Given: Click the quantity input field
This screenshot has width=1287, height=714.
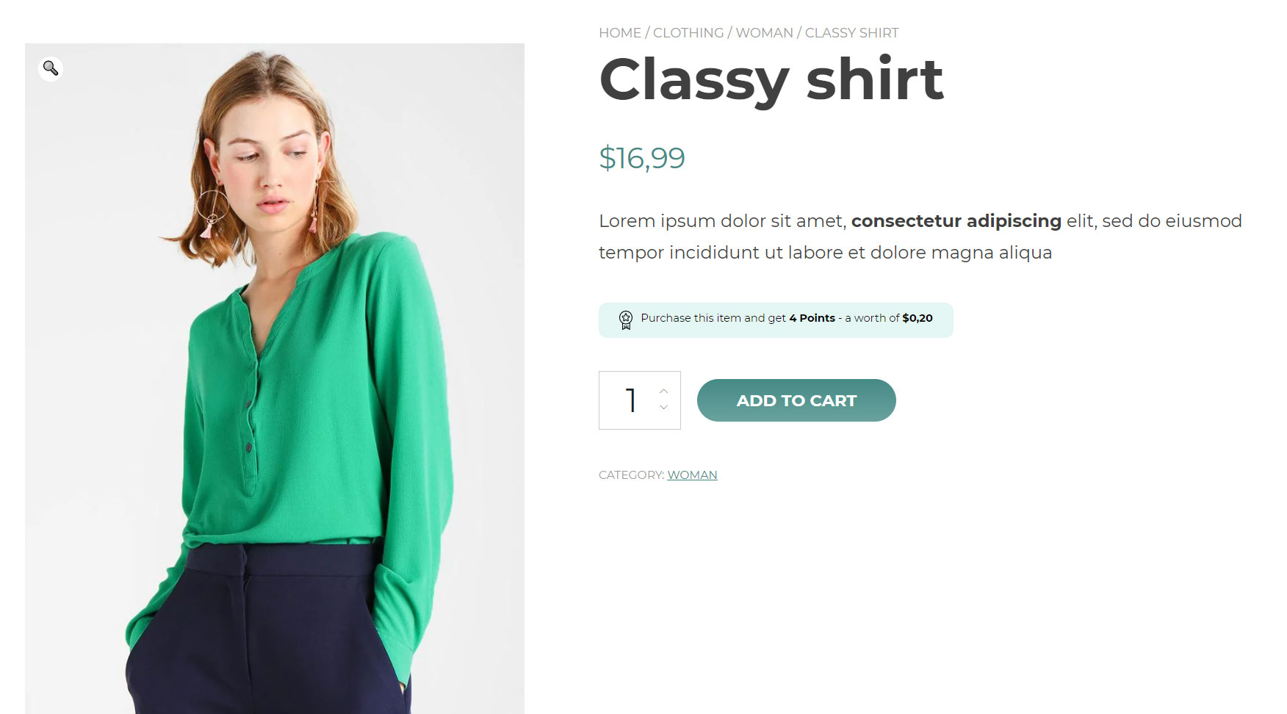Looking at the screenshot, I should click(630, 400).
